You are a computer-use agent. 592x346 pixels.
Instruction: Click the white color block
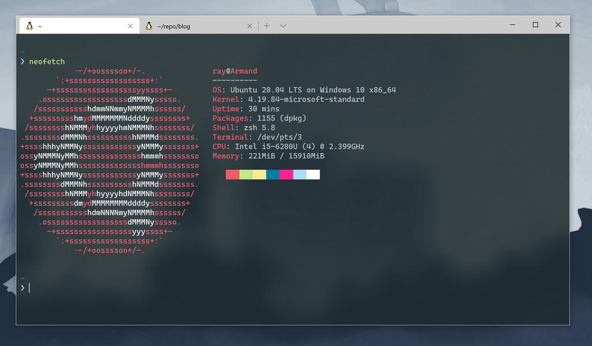313,174
